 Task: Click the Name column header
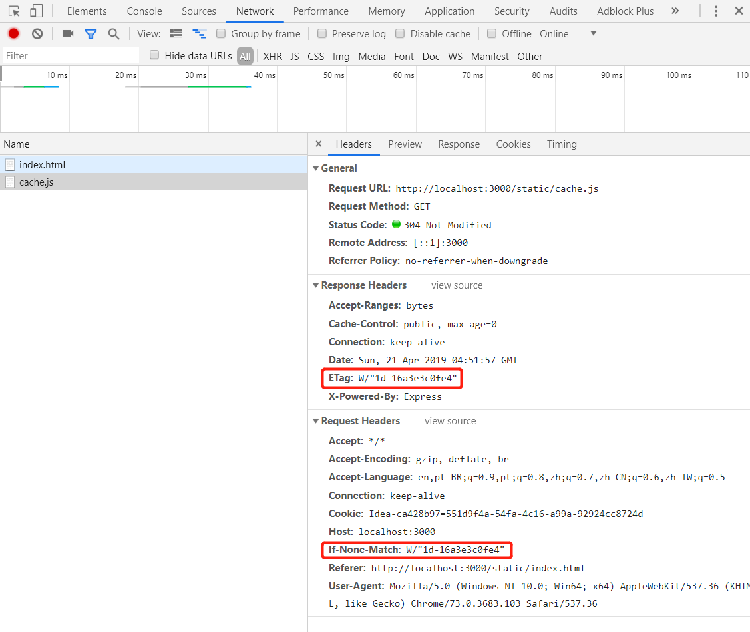[x=153, y=144]
